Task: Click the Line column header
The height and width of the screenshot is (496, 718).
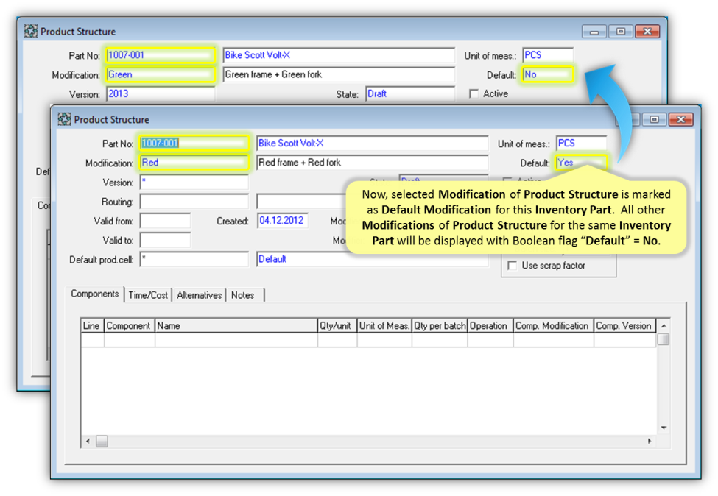Action: pyautogui.click(x=93, y=326)
